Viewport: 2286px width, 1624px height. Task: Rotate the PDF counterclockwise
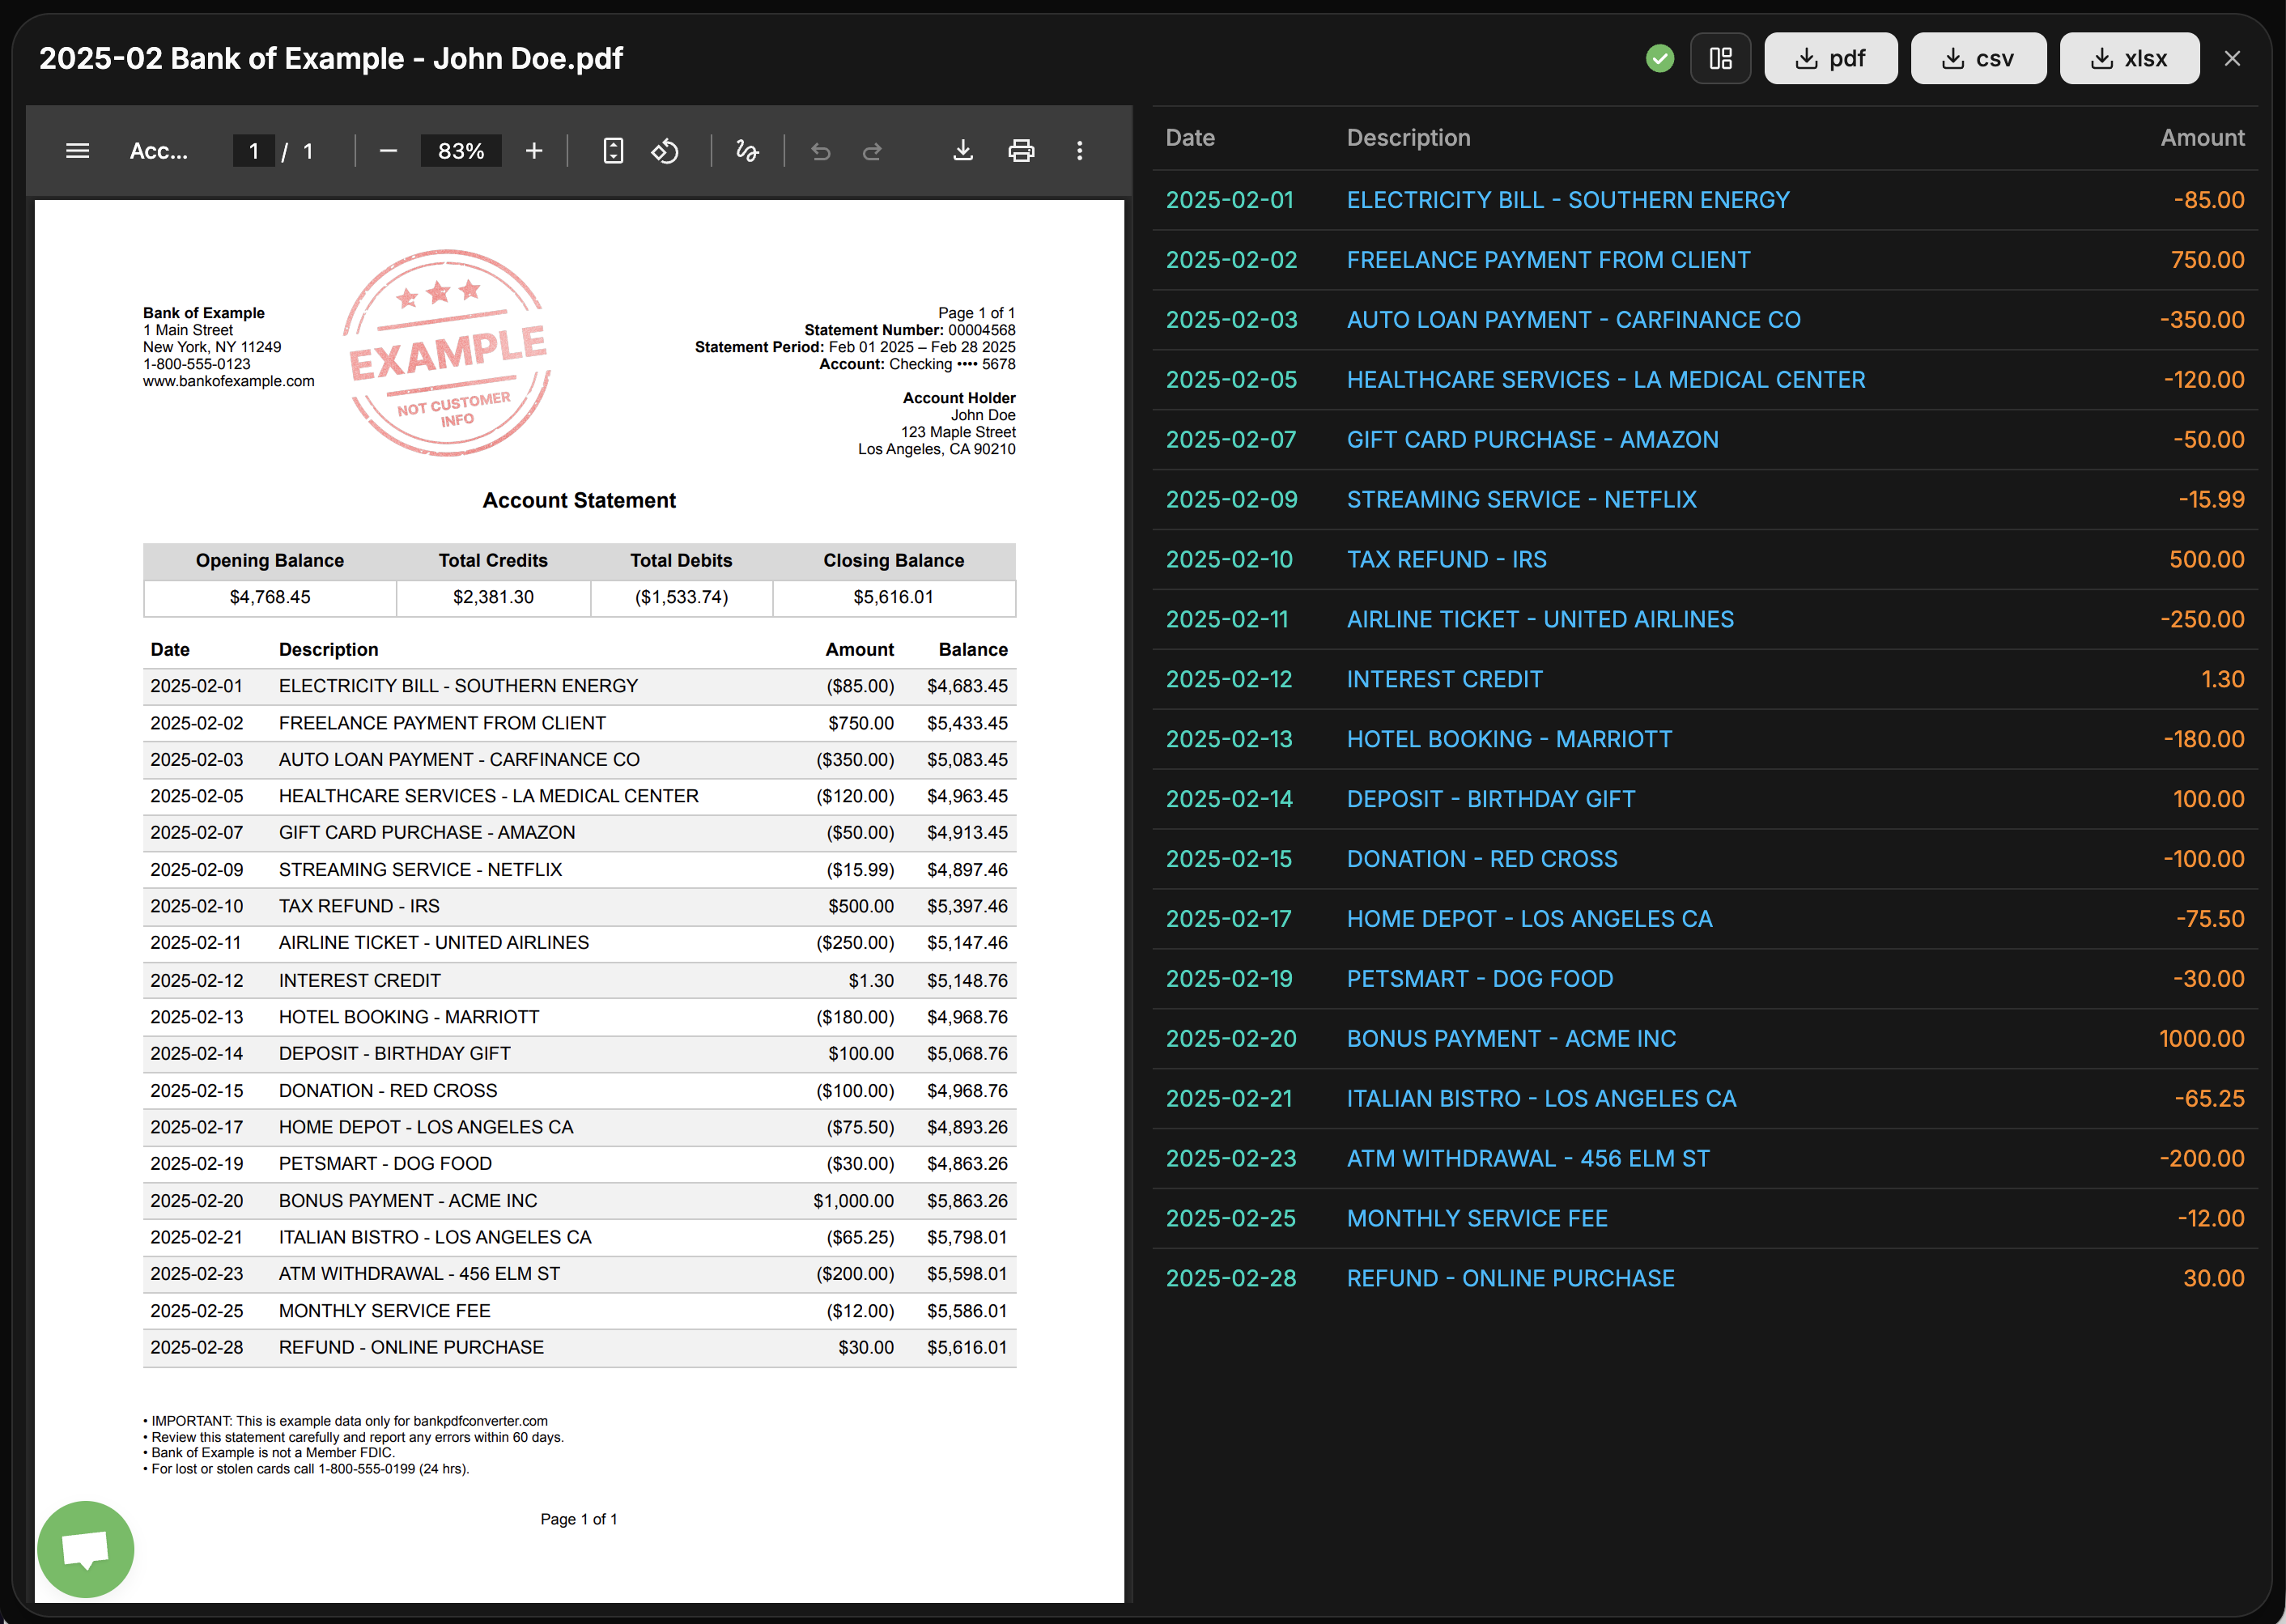(x=665, y=151)
